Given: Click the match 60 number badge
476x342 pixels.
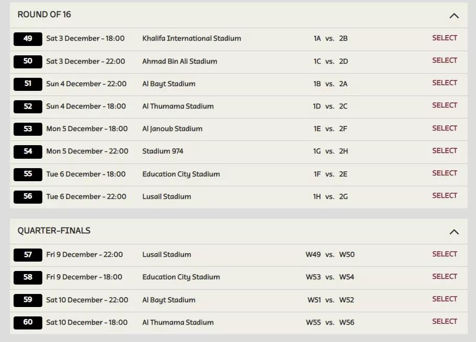Looking at the screenshot, I should click(28, 323).
